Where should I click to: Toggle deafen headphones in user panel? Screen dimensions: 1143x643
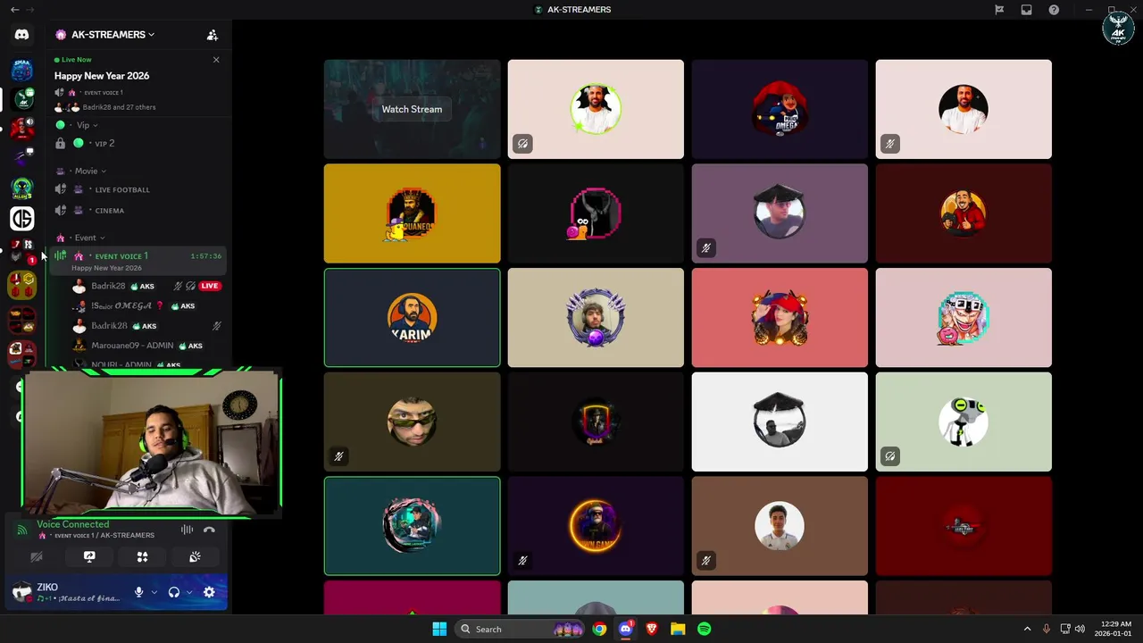tap(174, 592)
